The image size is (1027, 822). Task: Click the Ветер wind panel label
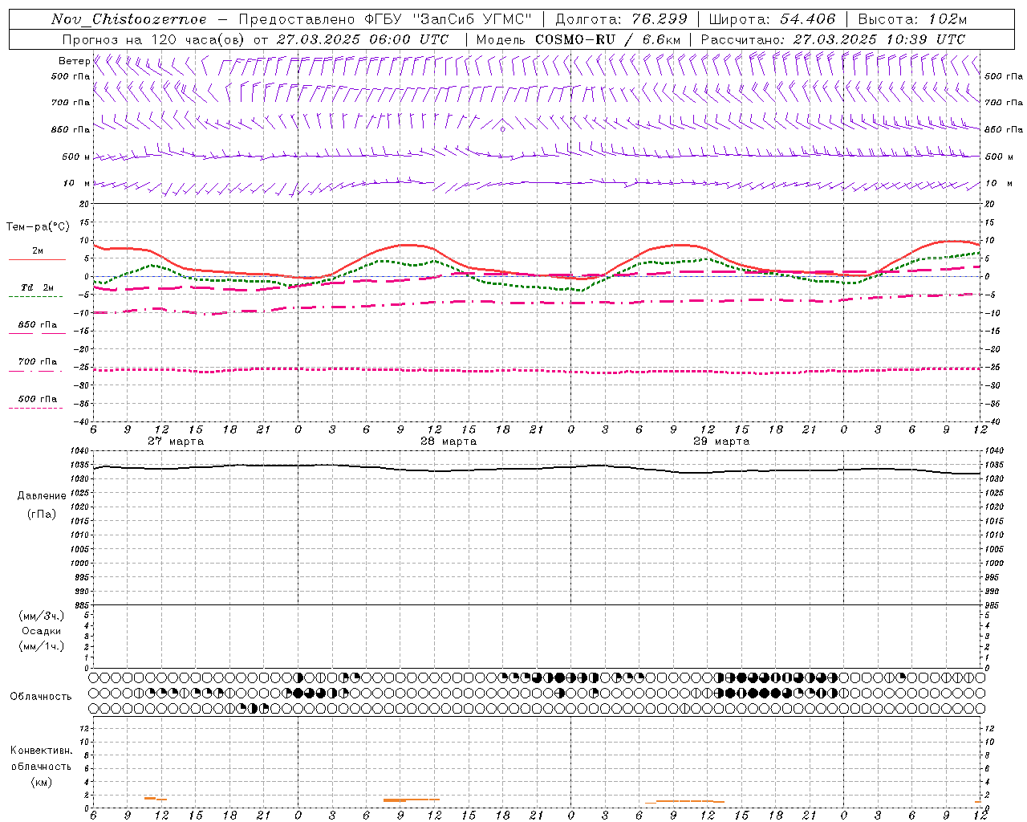(74, 61)
